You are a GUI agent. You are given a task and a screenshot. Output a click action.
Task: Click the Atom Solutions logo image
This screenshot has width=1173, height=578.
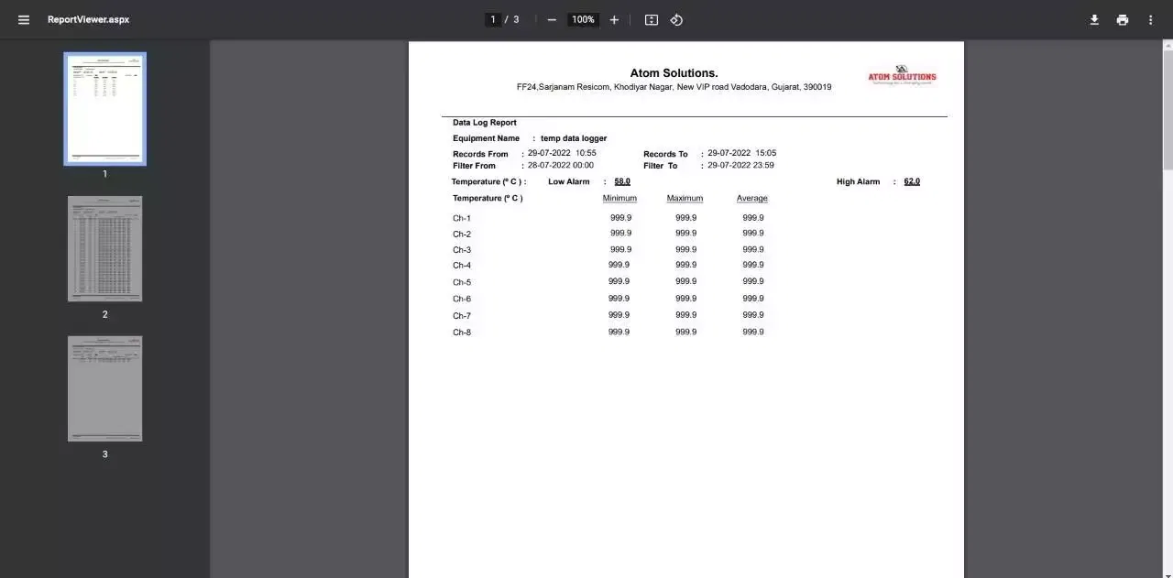902,75
